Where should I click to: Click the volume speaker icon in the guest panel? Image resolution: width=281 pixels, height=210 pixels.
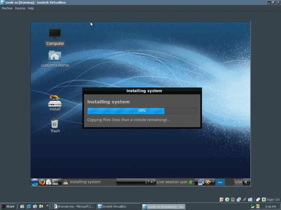[246, 182]
